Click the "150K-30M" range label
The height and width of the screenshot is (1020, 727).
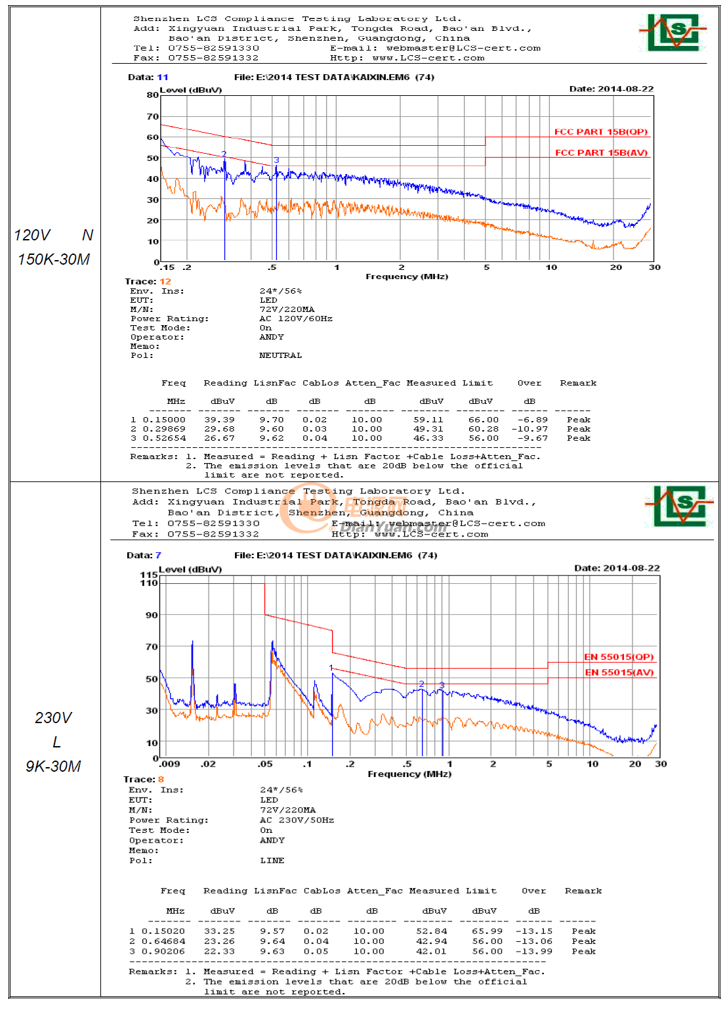(54, 259)
